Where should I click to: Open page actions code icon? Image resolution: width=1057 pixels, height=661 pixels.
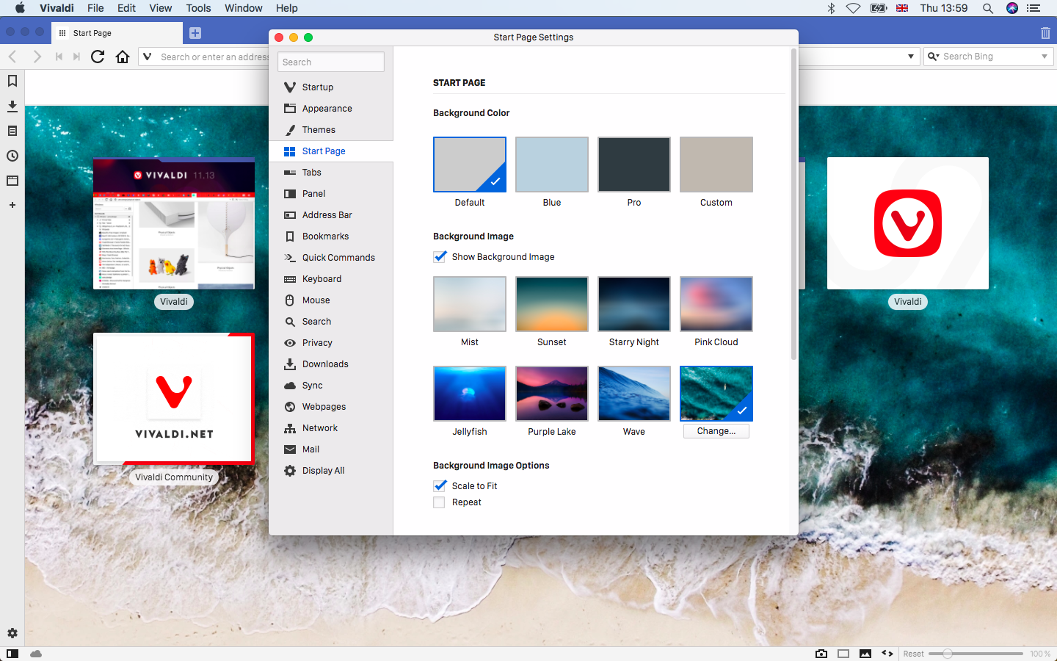tap(887, 654)
